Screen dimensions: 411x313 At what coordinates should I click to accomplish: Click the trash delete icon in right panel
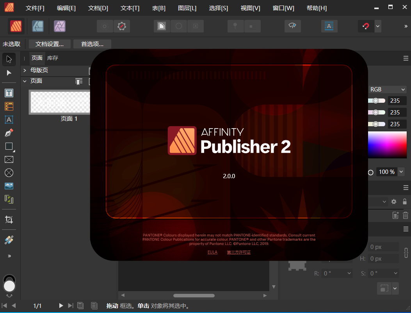tap(406, 215)
